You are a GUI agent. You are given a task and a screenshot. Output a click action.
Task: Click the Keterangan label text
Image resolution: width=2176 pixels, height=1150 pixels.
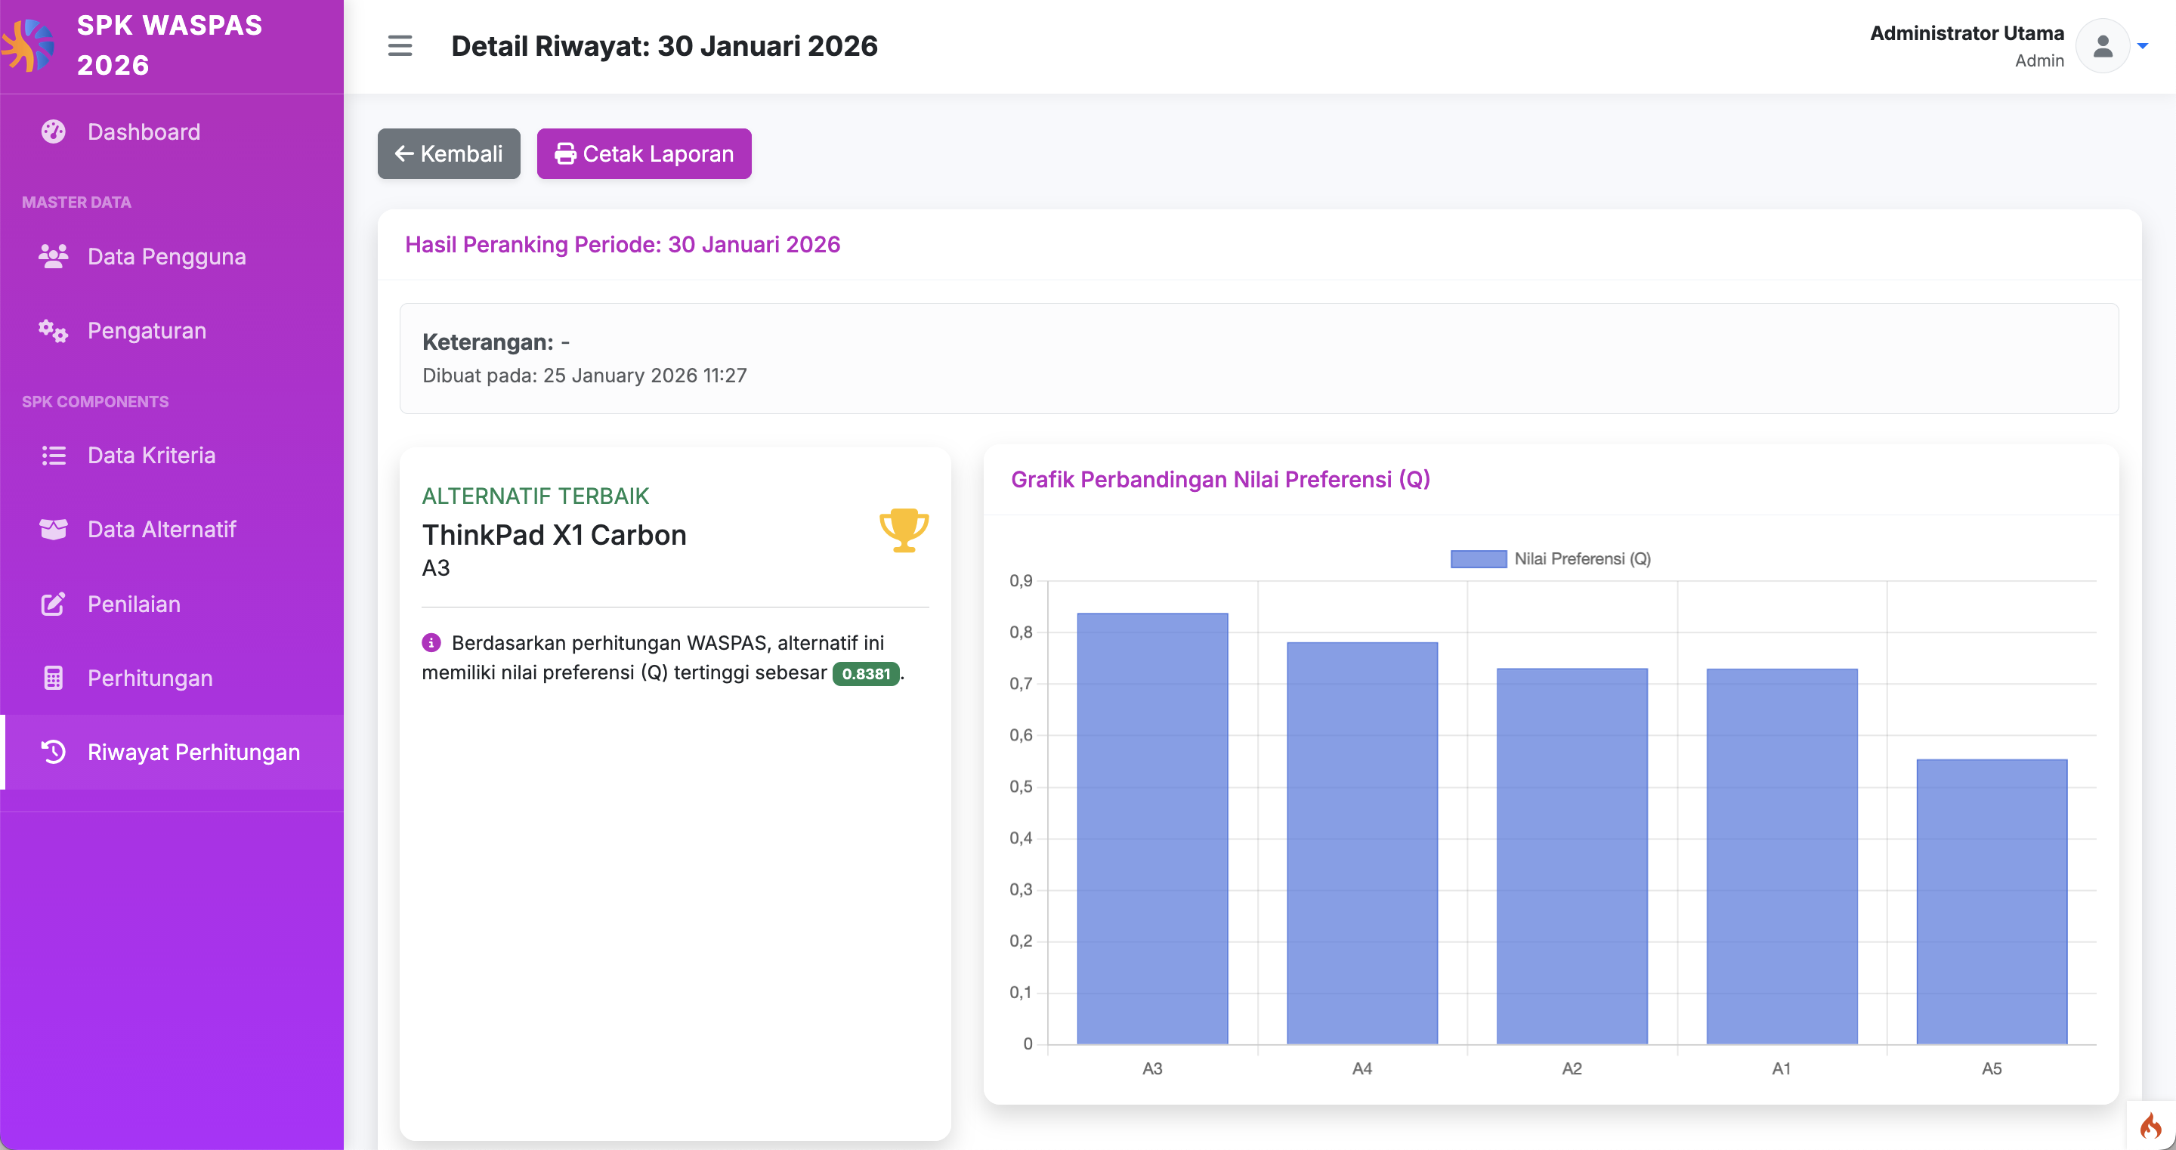pyautogui.click(x=488, y=342)
